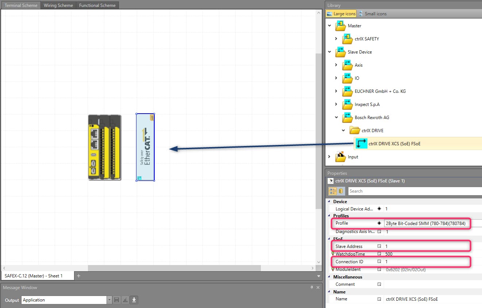Open the Functional Scheme tab
Screen dimensions: 482x308
[x=97, y=5]
